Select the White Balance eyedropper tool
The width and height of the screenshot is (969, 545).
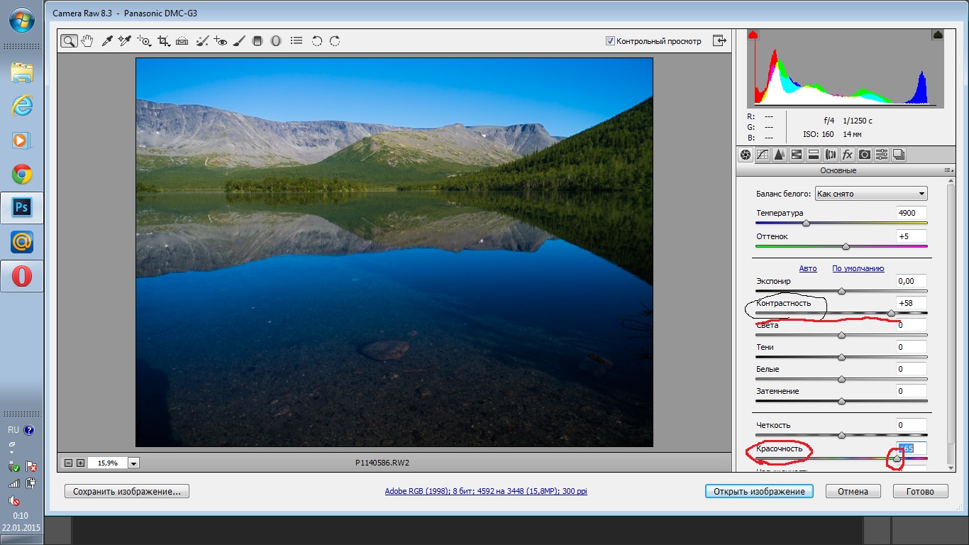coord(107,41)
